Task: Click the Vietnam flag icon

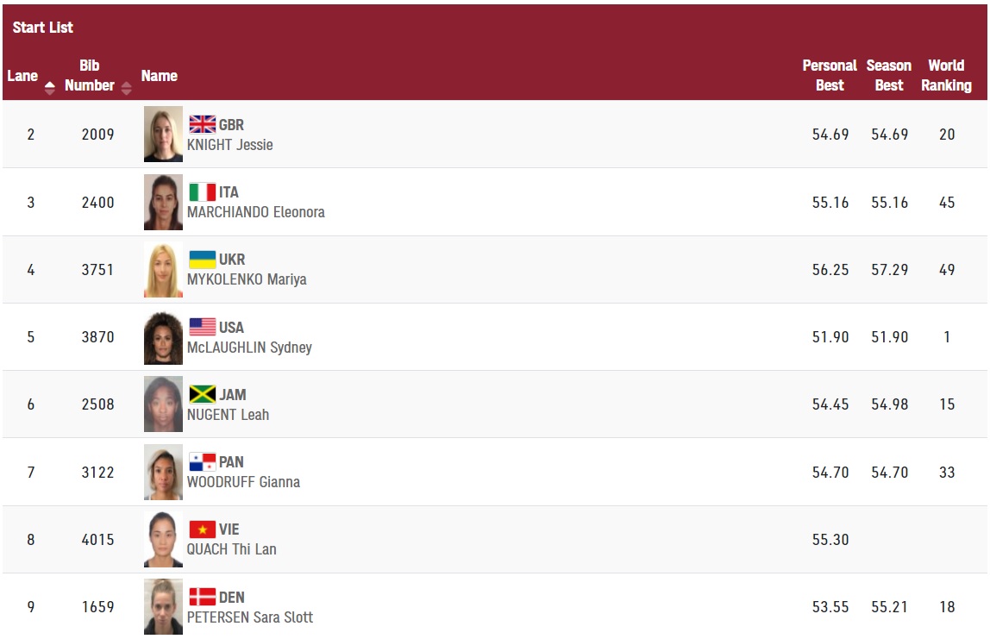Action: click(x=203, y=529)
